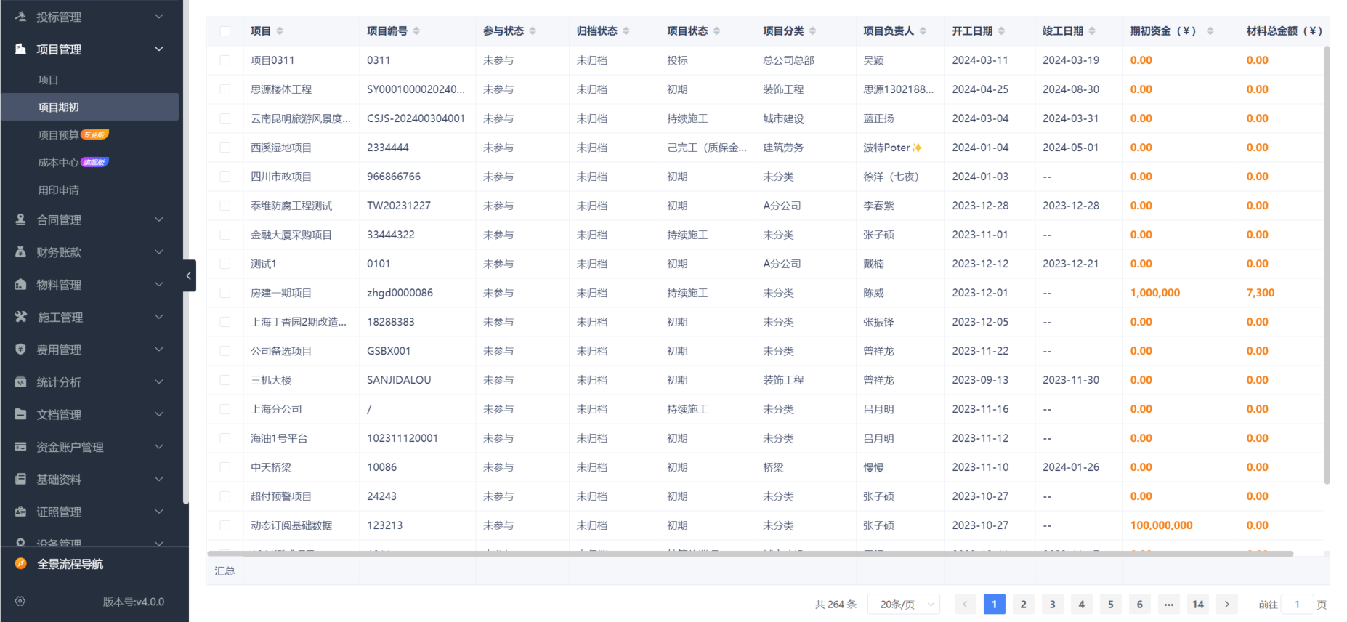Viewport: 1347px width, 622px height.
Task: Click the 资金账户管理 card icon
Action: (x=20, y=447)
